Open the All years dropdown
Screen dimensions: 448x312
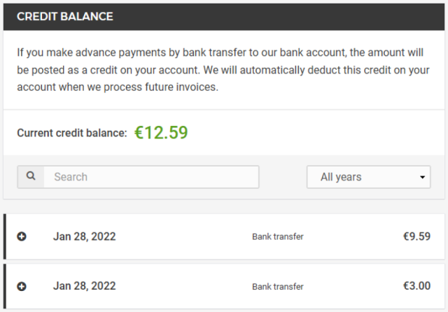point(369,177)
